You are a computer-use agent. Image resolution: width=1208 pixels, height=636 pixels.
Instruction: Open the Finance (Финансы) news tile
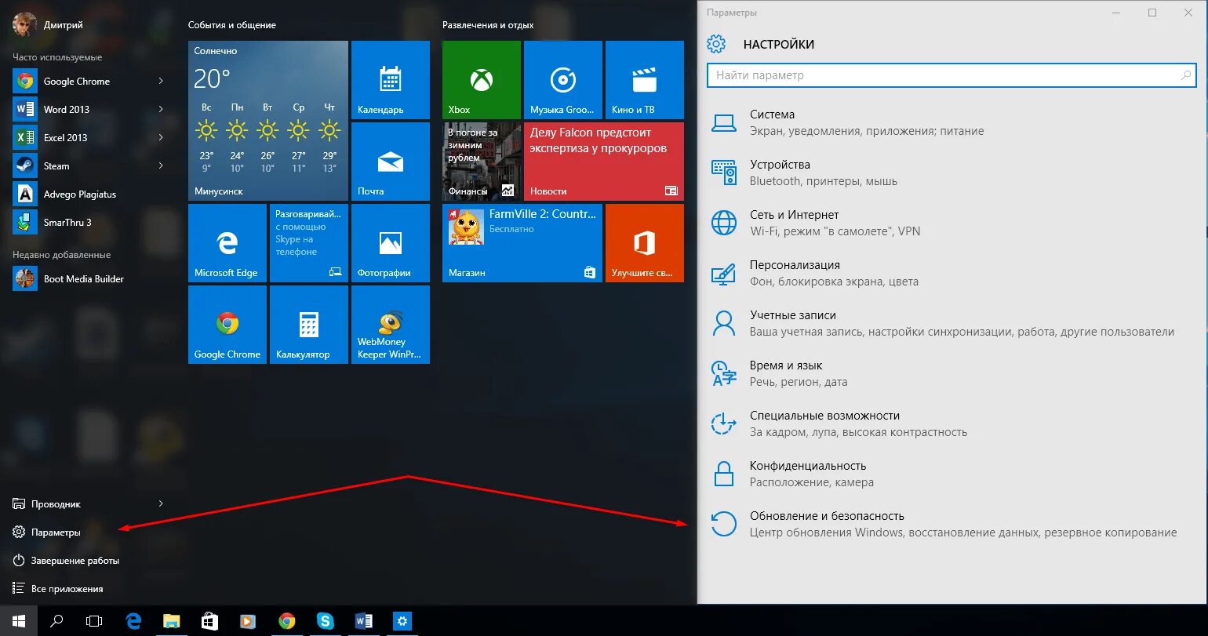tap(482, 162)
